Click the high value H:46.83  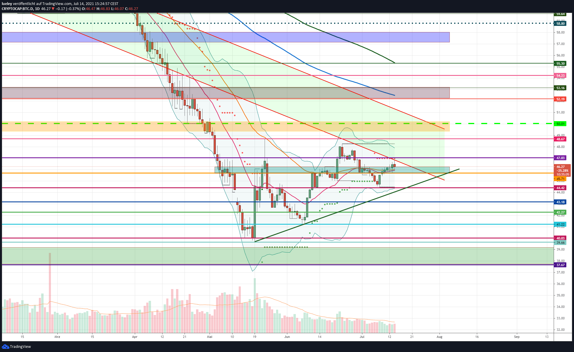[103, 9]
